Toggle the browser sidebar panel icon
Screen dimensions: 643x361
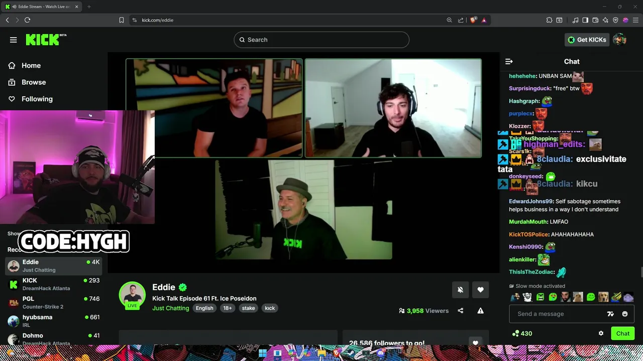[585, 20]
